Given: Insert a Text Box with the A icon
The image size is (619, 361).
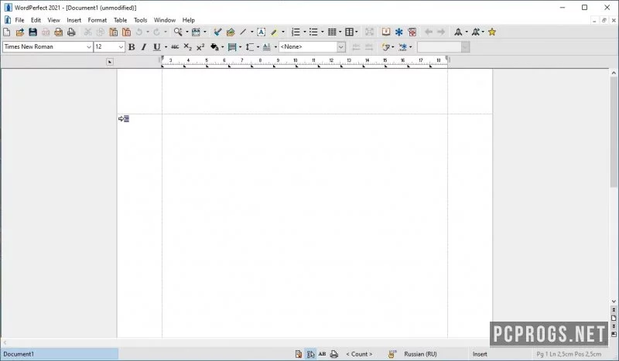Looking at the screenshot, I should coord(261,32).
